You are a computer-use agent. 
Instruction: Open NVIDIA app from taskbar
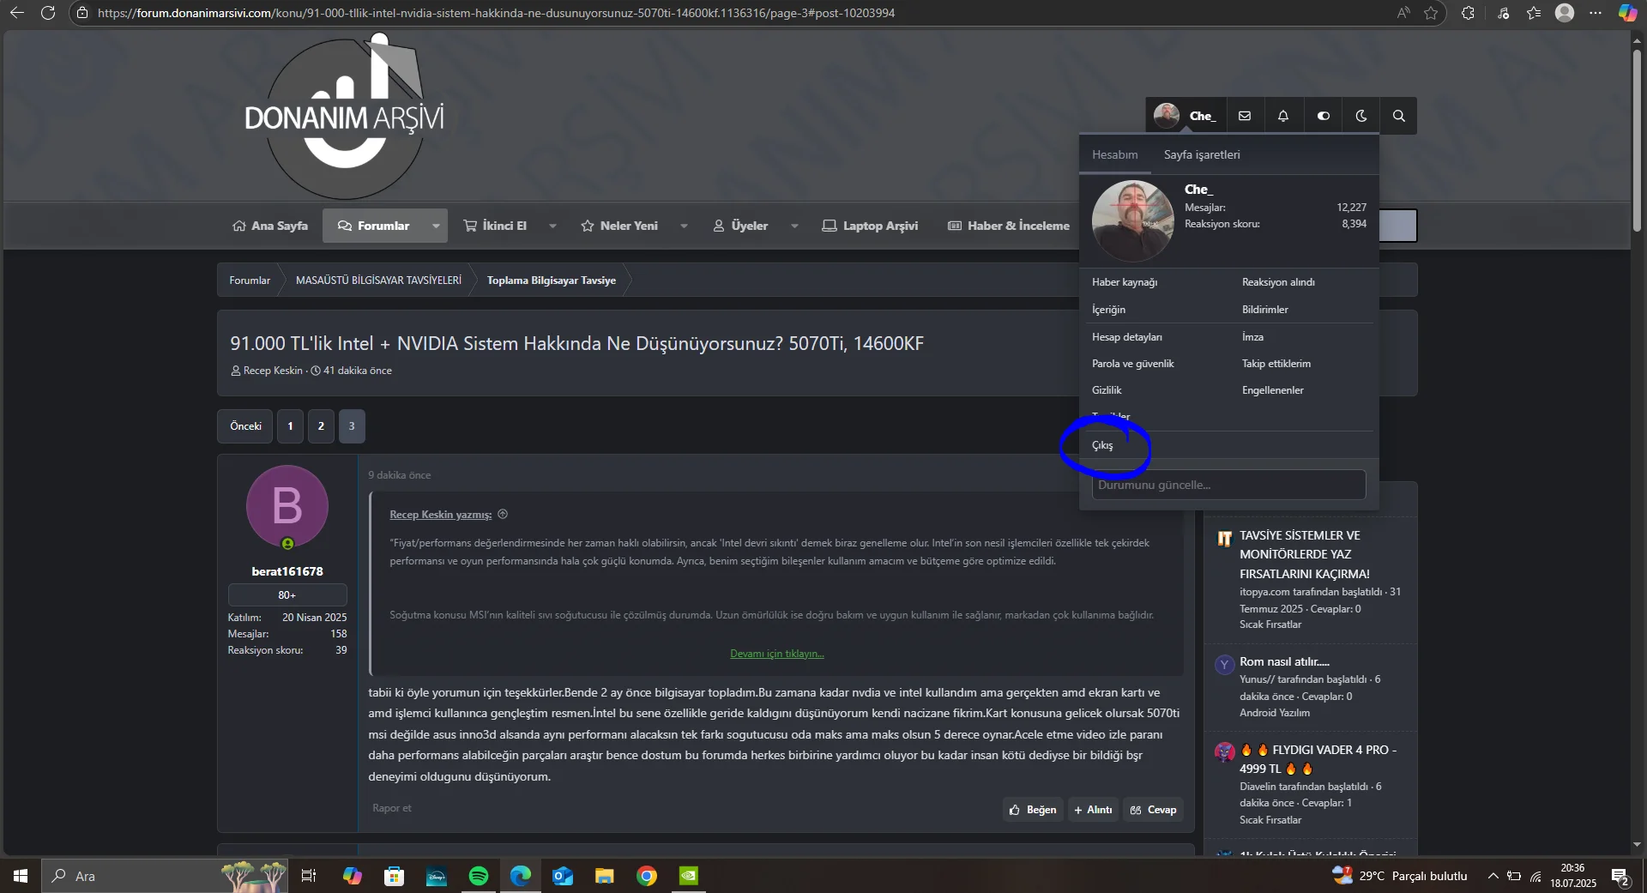[689, 876]
